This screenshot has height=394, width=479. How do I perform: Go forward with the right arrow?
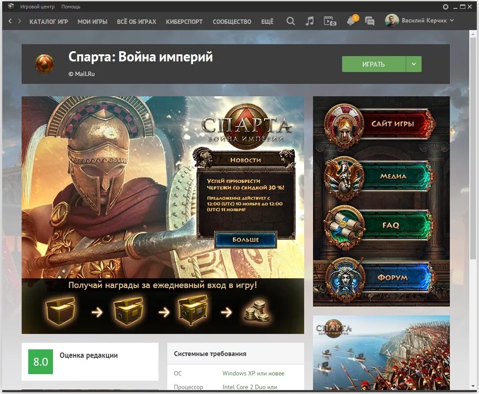pos(19,21)
